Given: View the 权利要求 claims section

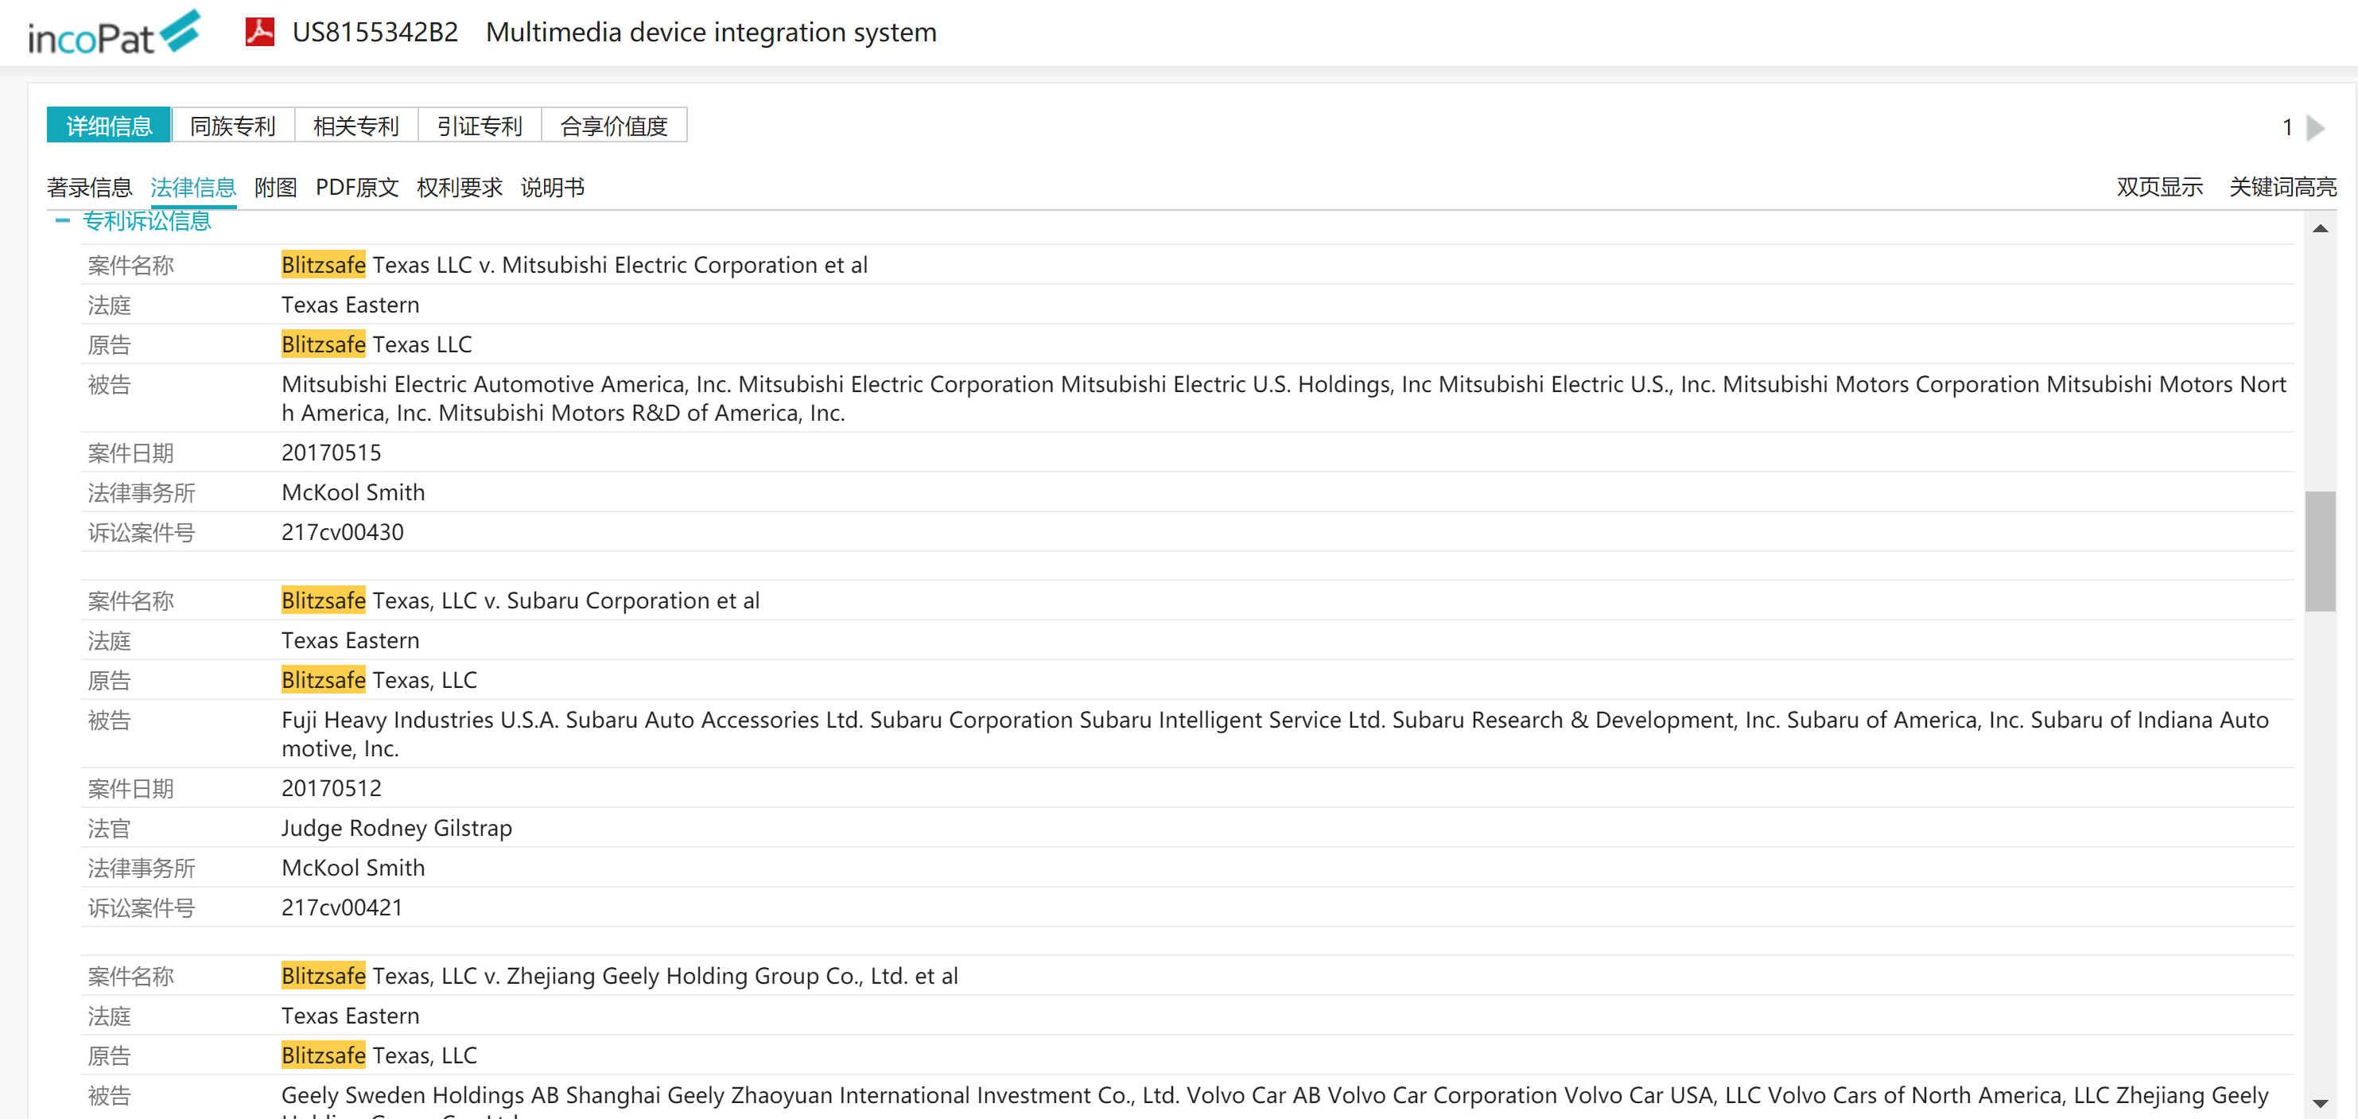Looking at the screenshot, I should [x=460, y=188].
